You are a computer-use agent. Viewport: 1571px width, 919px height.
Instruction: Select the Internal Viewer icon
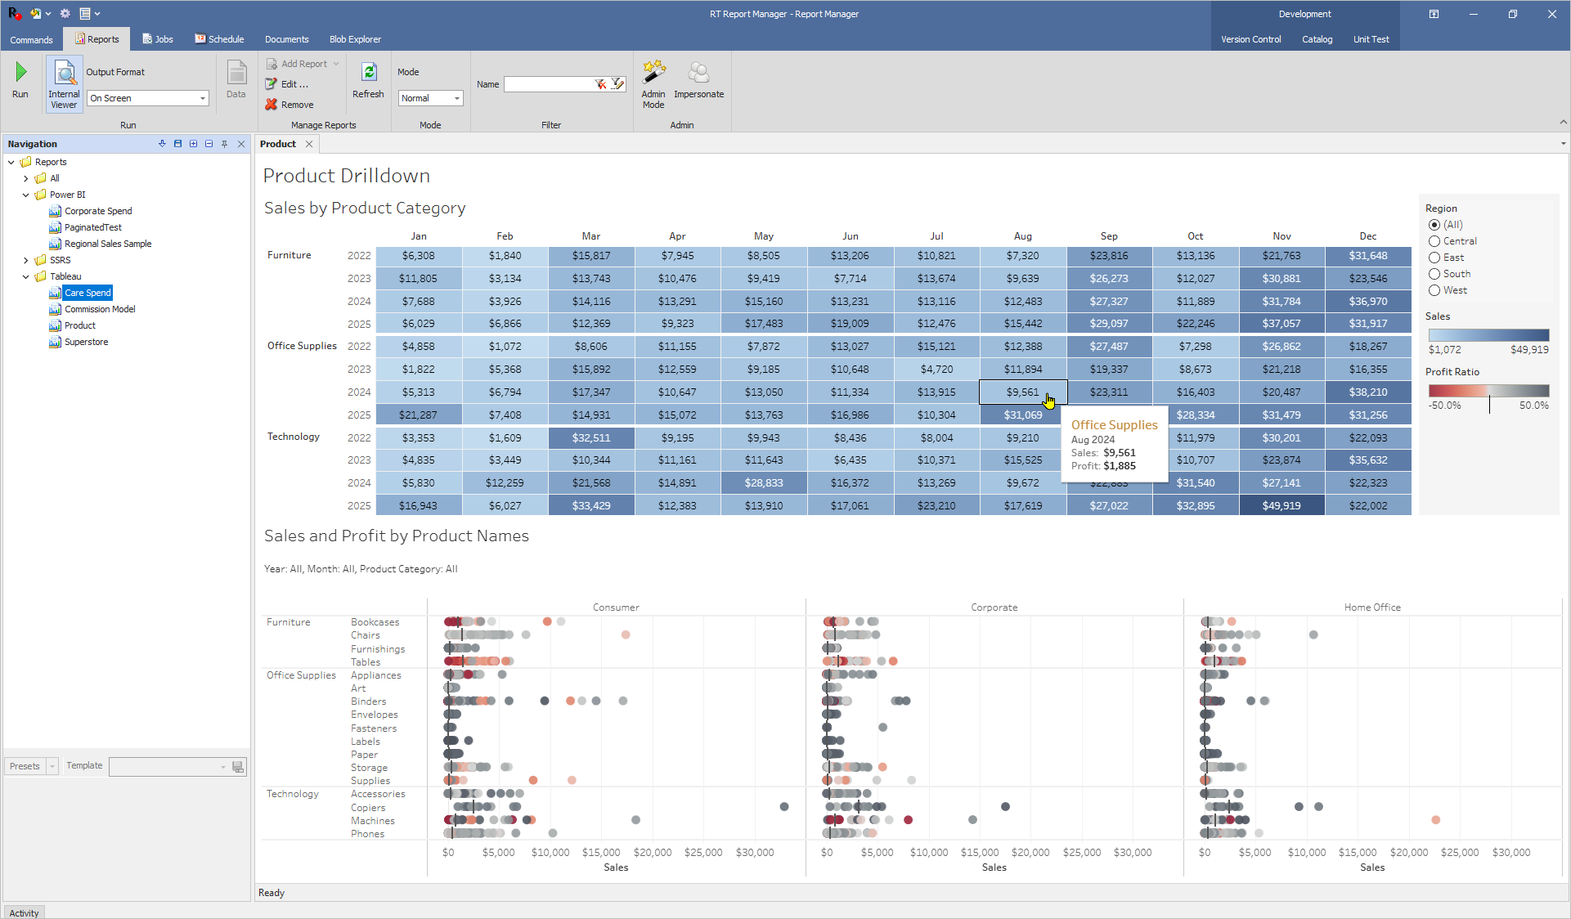coord(64,83)
